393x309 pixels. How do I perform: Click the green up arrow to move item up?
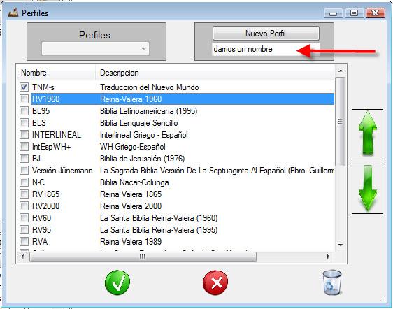[x=367, y=134]
